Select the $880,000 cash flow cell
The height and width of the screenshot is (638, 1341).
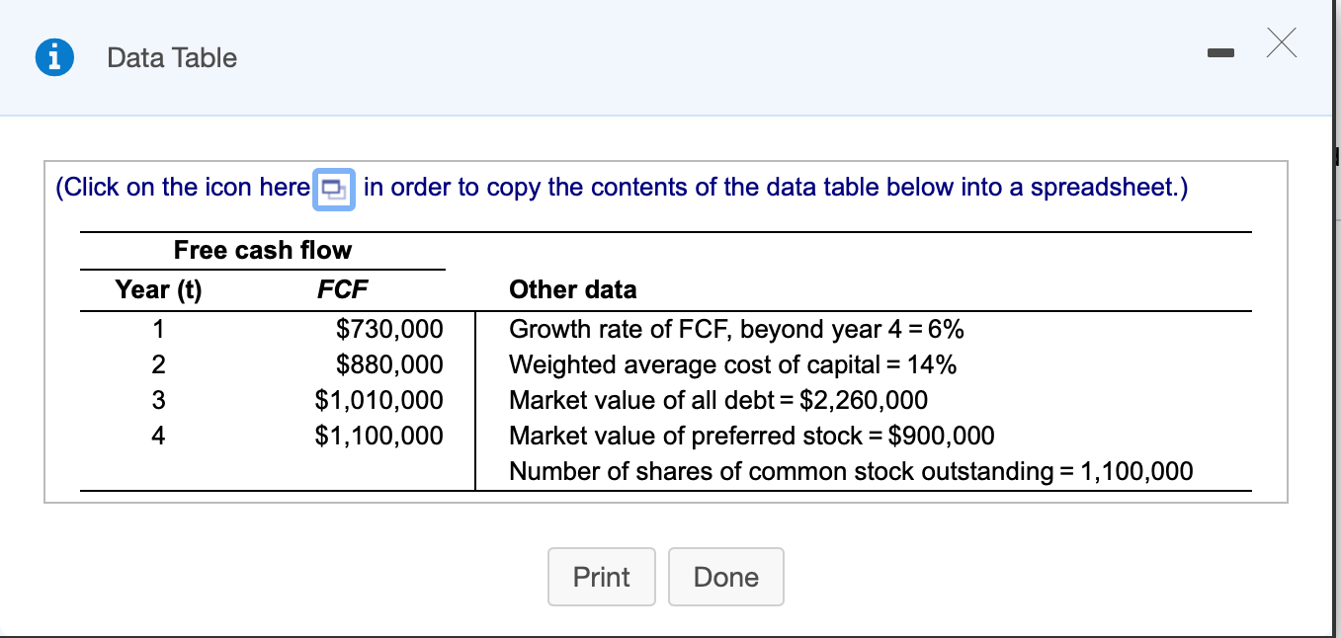click(x=389, y=364)
